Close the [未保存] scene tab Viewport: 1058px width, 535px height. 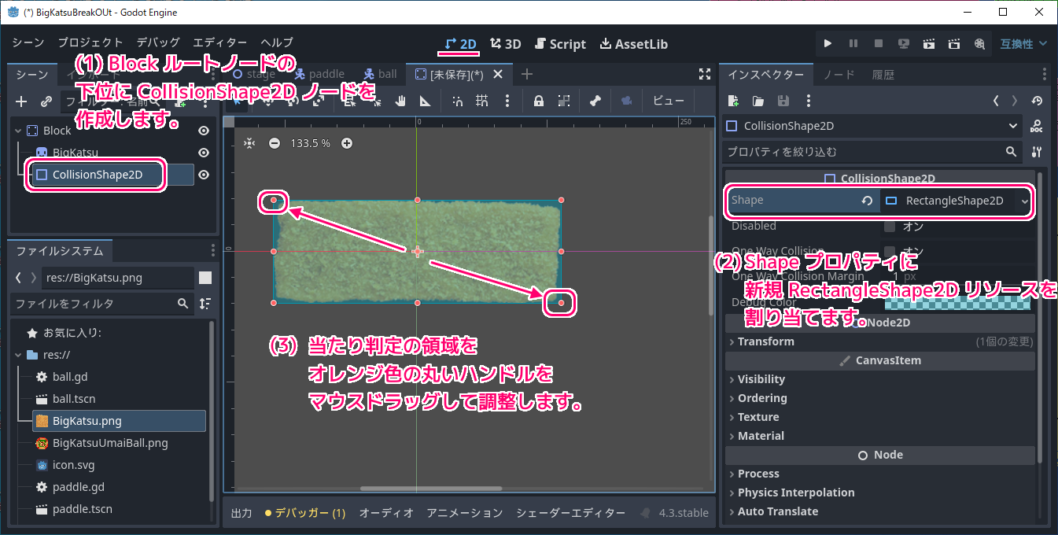[498, 74]
